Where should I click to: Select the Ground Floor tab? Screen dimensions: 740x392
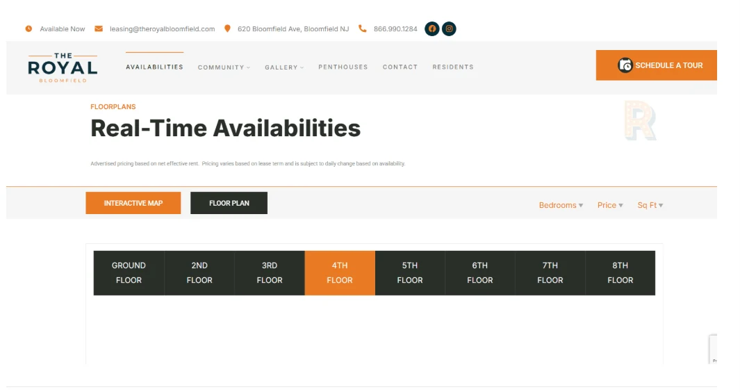pos(129,273)
